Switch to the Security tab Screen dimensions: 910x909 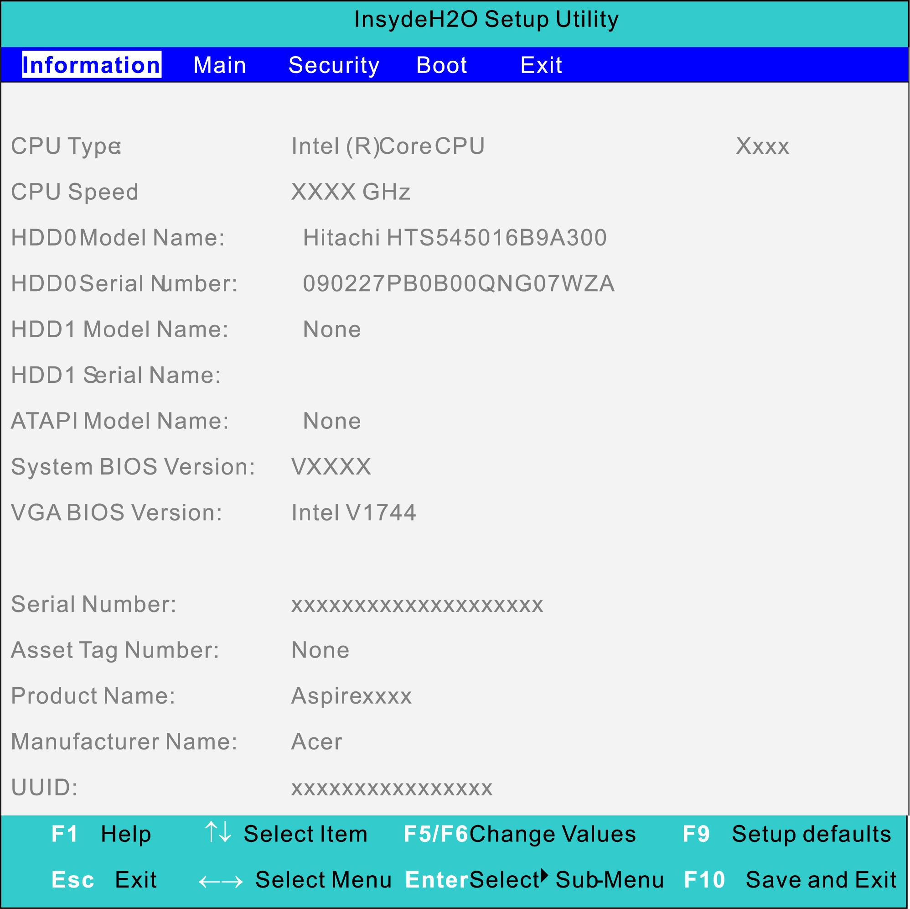click(333, 65)
